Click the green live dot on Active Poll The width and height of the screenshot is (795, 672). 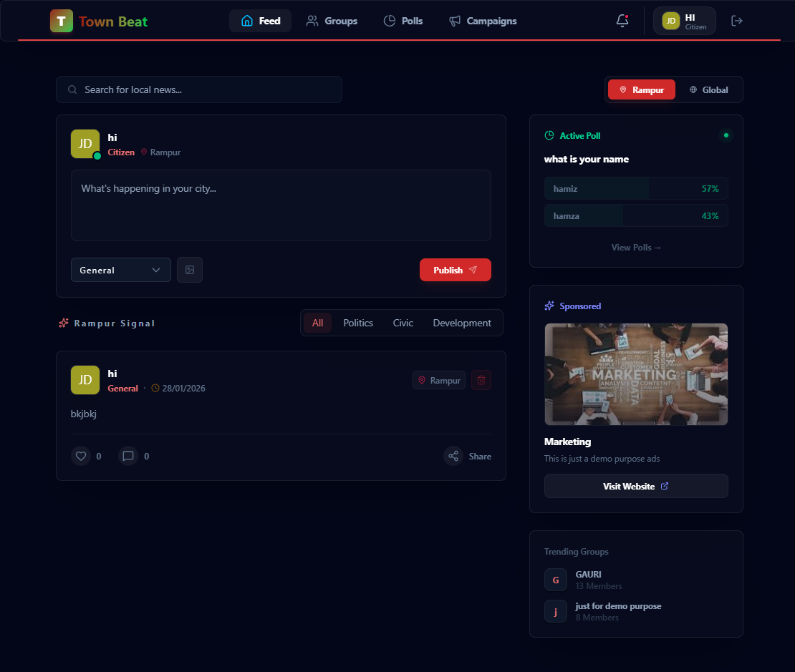tap(726, 135)
